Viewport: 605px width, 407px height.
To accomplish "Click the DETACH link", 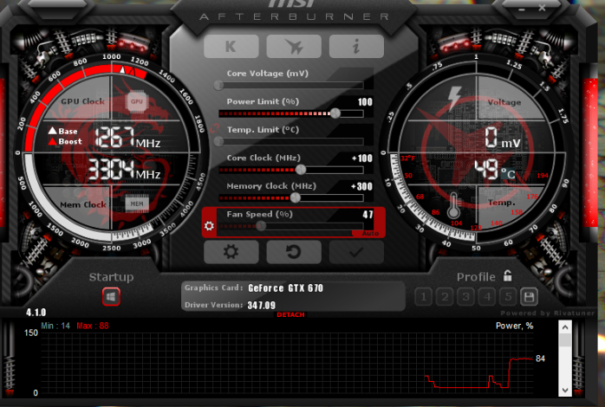I will (290, 315).
